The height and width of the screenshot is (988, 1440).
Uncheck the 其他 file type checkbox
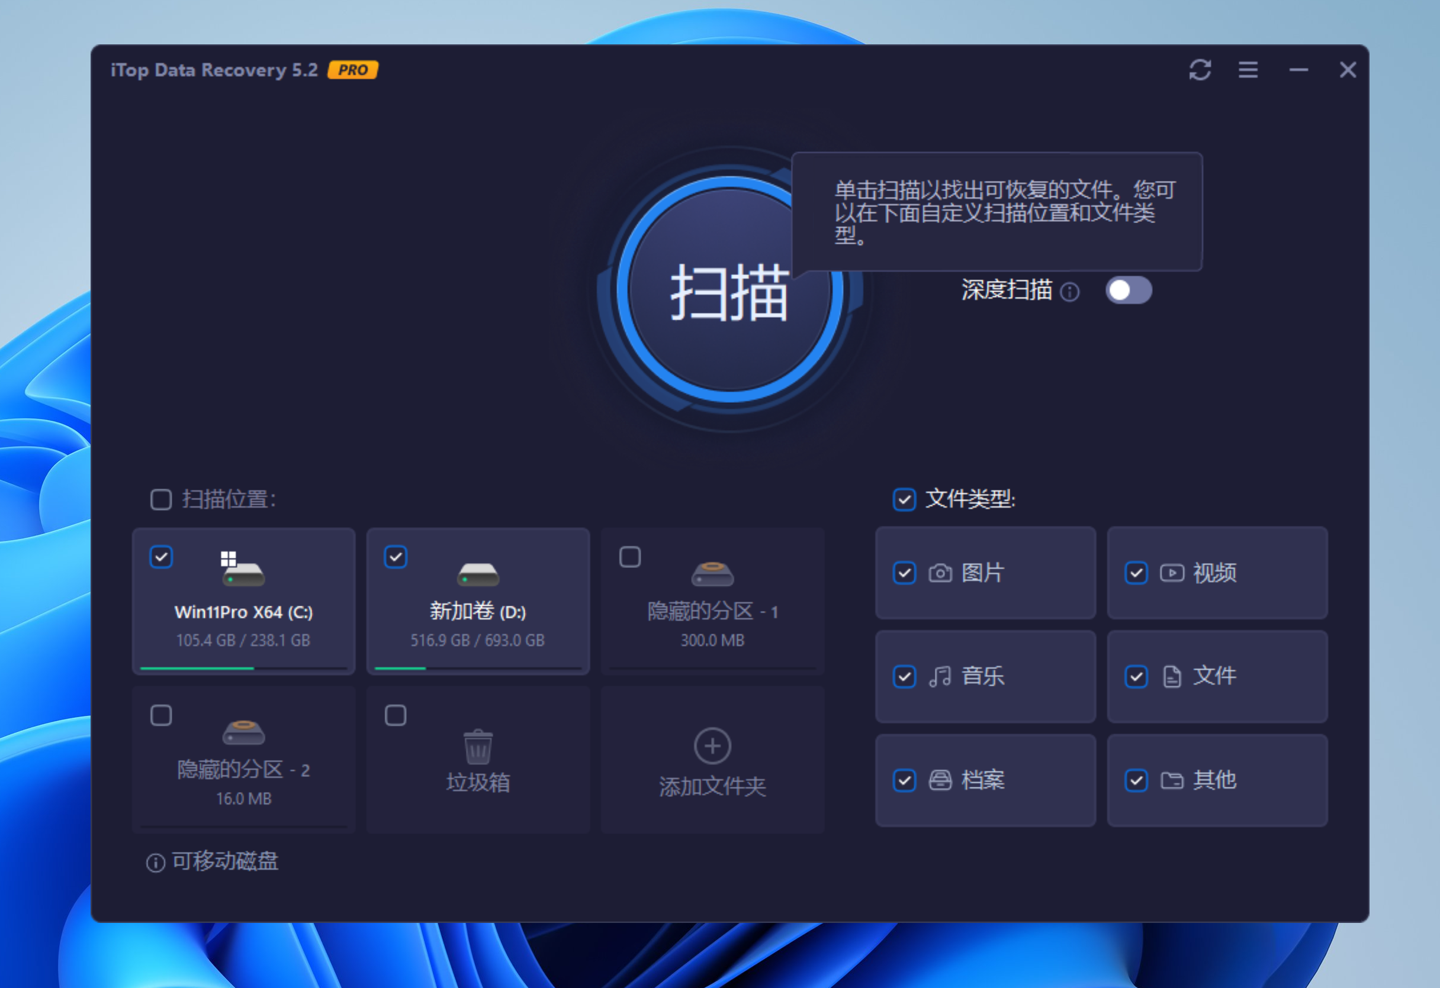pos(1136,780)
